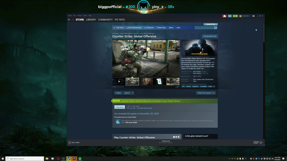Open the Categories dropdown

[x=149, y=28]
